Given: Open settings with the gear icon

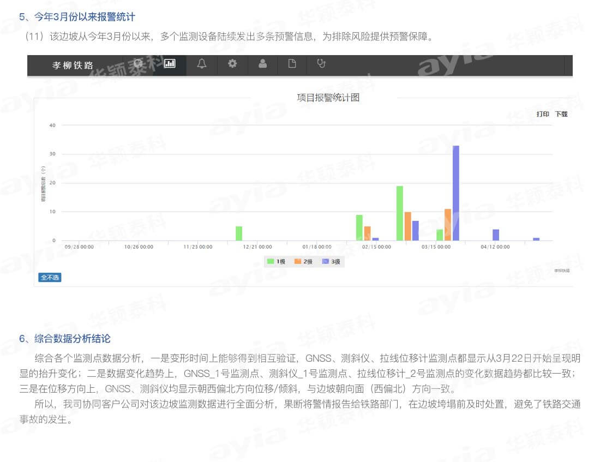Looking at the screenshot, I should (x=232, y=64).
